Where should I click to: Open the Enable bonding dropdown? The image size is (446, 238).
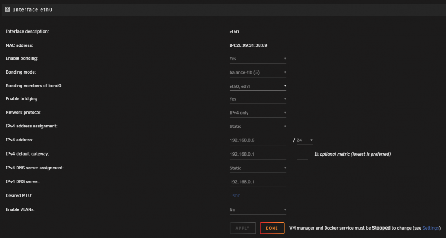(x=258, y=58)
